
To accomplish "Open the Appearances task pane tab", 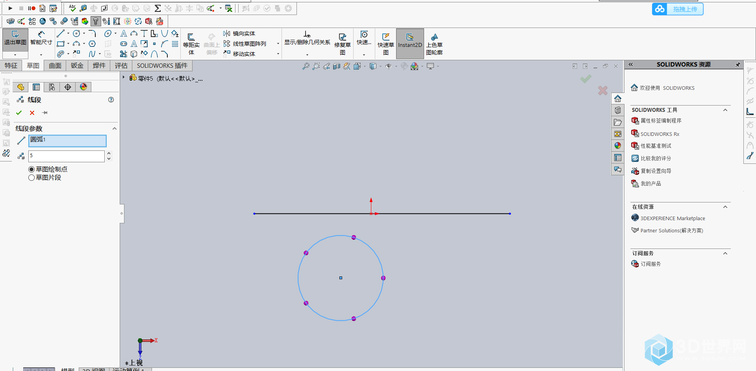I will (x=618, y=146).
